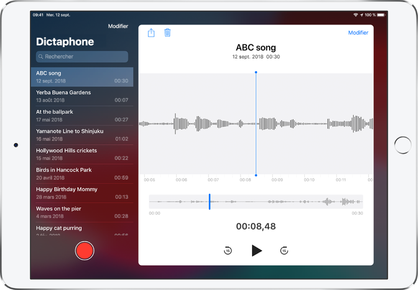Click Modifier above the Dictaphone list
Viewport: 418px width, 290px height.
click(x=118, y=26)
